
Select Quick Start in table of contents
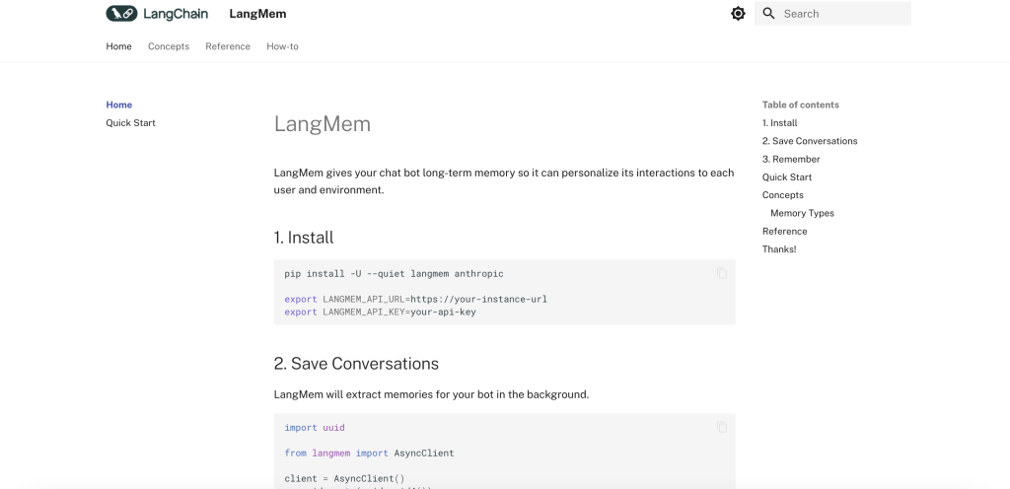point(787,177)
